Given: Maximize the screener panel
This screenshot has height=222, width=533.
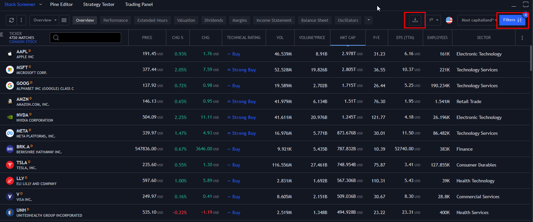Looking at the screenshot, I should point(526,4).
